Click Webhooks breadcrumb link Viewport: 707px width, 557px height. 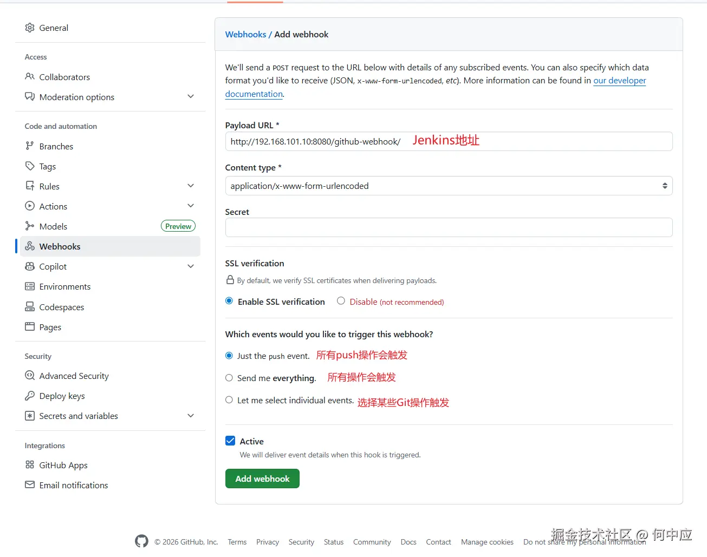[245, 34]
